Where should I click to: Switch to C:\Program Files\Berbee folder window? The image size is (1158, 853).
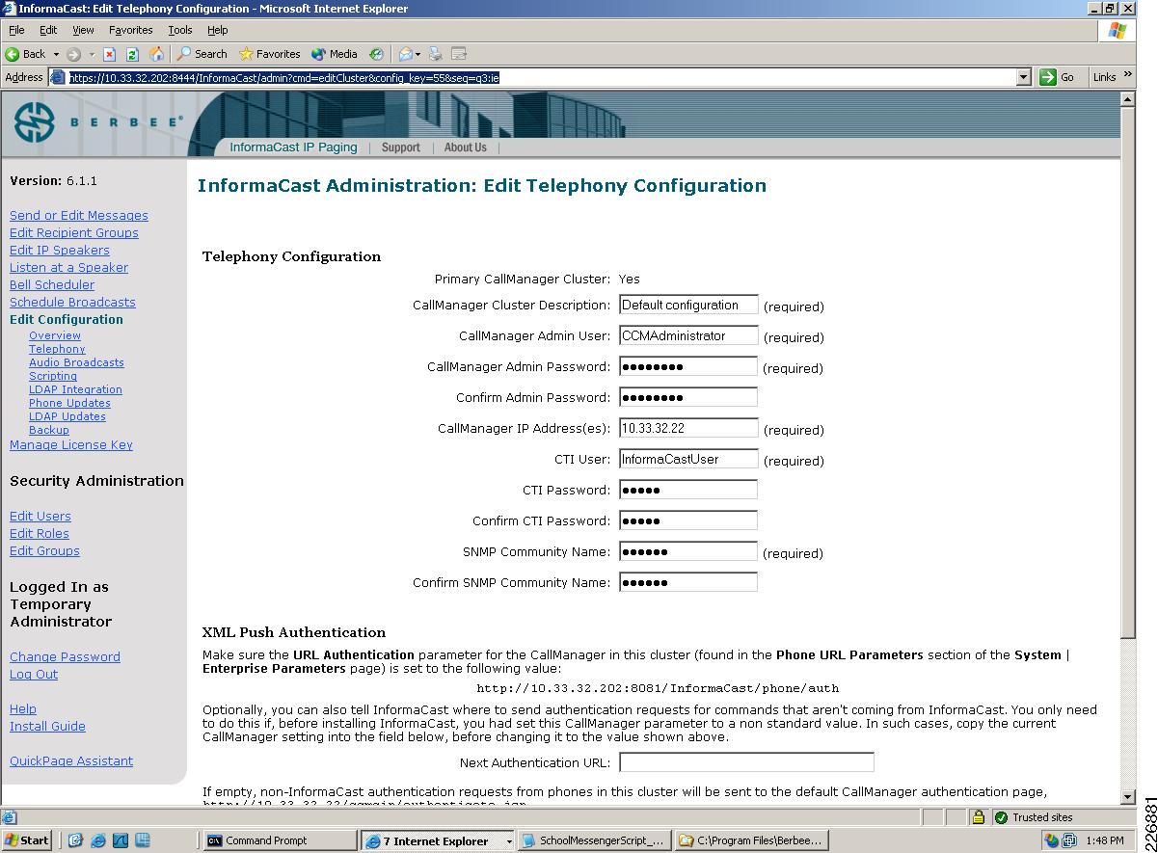pyautogui.click(x=751, y=840)
